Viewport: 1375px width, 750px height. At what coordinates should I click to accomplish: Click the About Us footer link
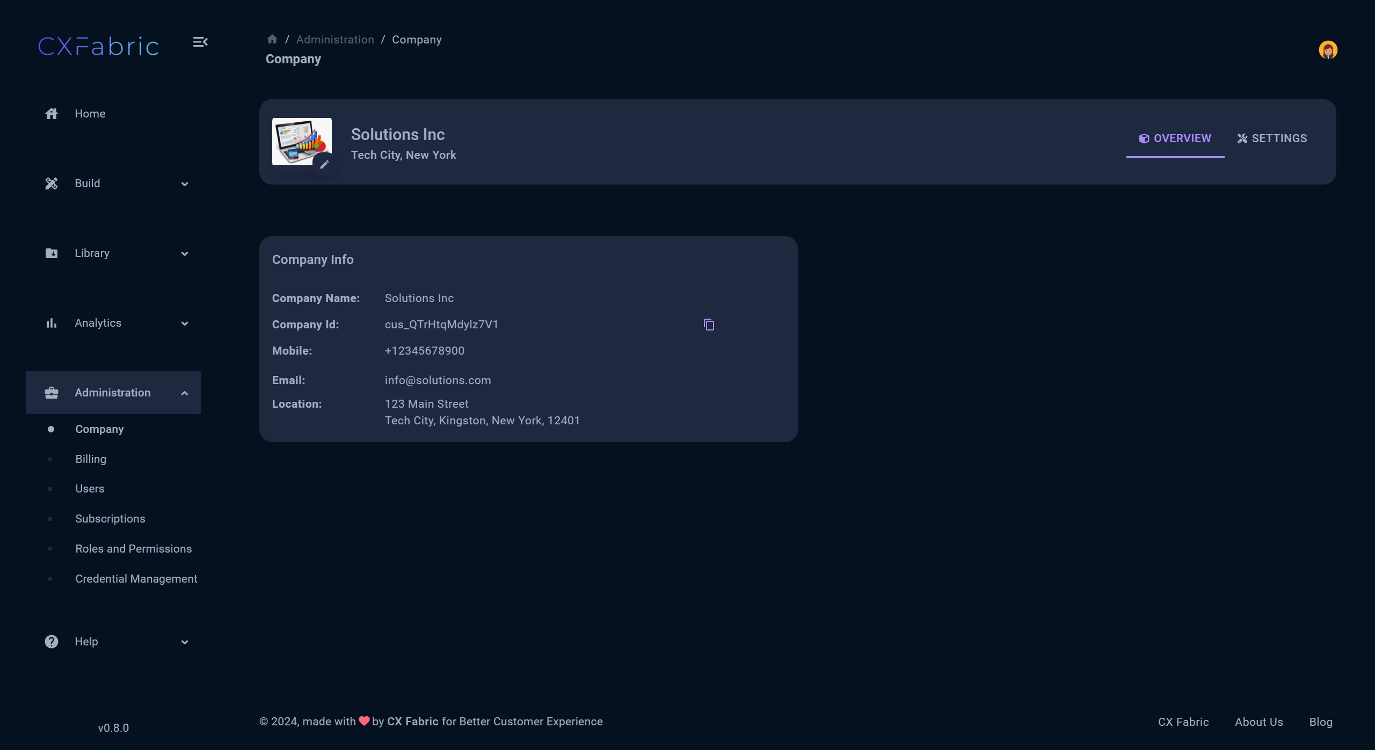[1258, 722]
